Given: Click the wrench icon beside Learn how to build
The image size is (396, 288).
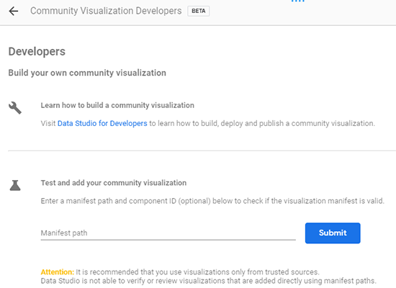Looking at the screenshot, I should [15, 108].
